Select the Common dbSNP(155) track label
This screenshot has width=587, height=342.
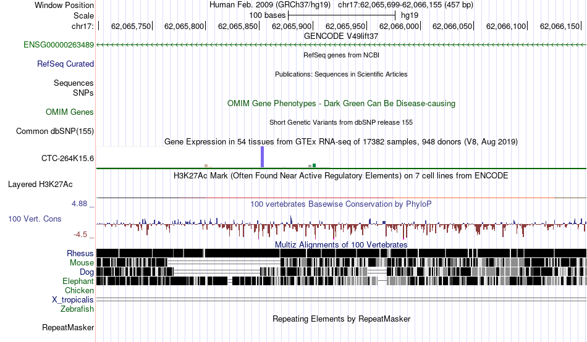[55, 131]
